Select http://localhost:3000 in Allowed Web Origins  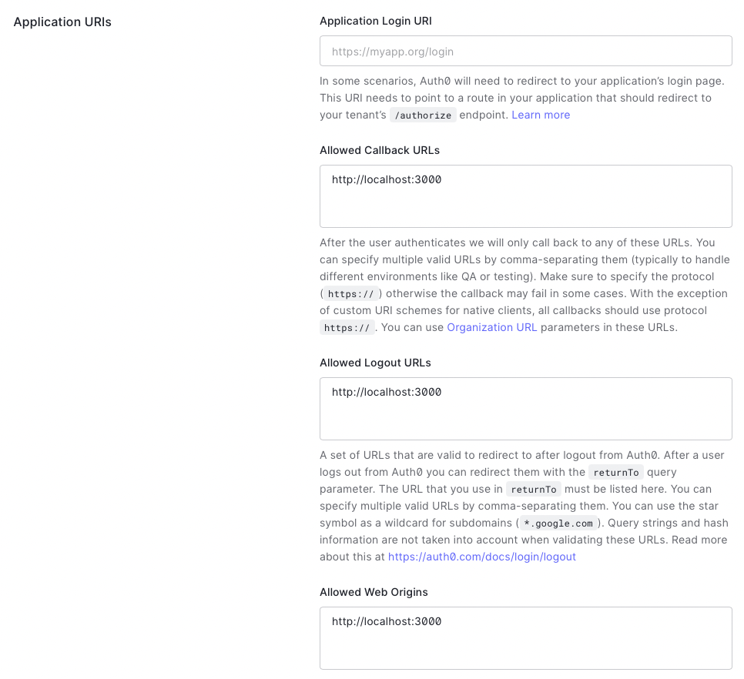386,621
